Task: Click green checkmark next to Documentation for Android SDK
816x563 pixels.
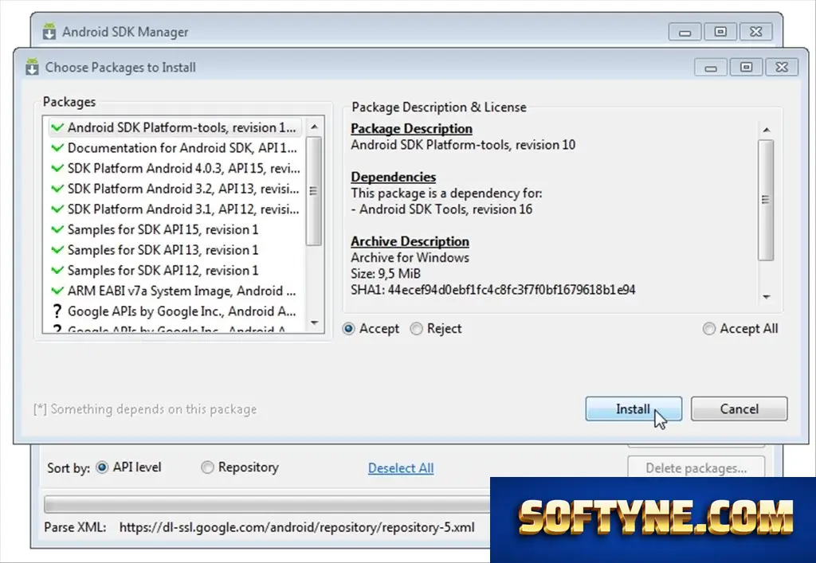Action: pos(57,147)
